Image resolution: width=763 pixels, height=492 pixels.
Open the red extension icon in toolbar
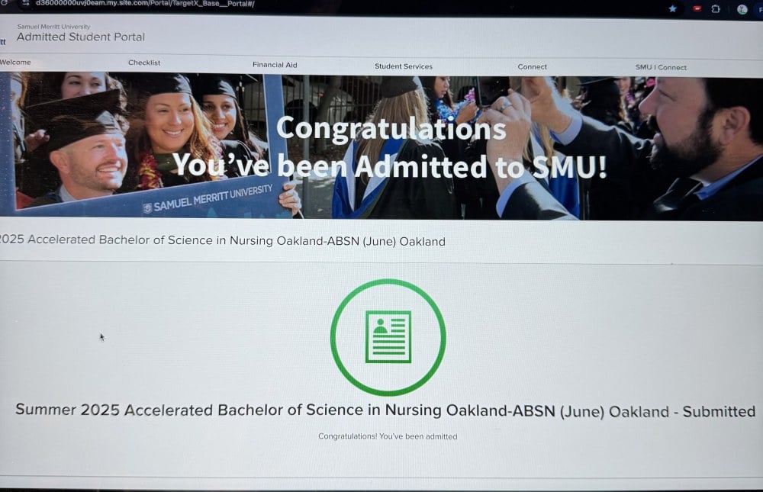click(x=697, y=8)
